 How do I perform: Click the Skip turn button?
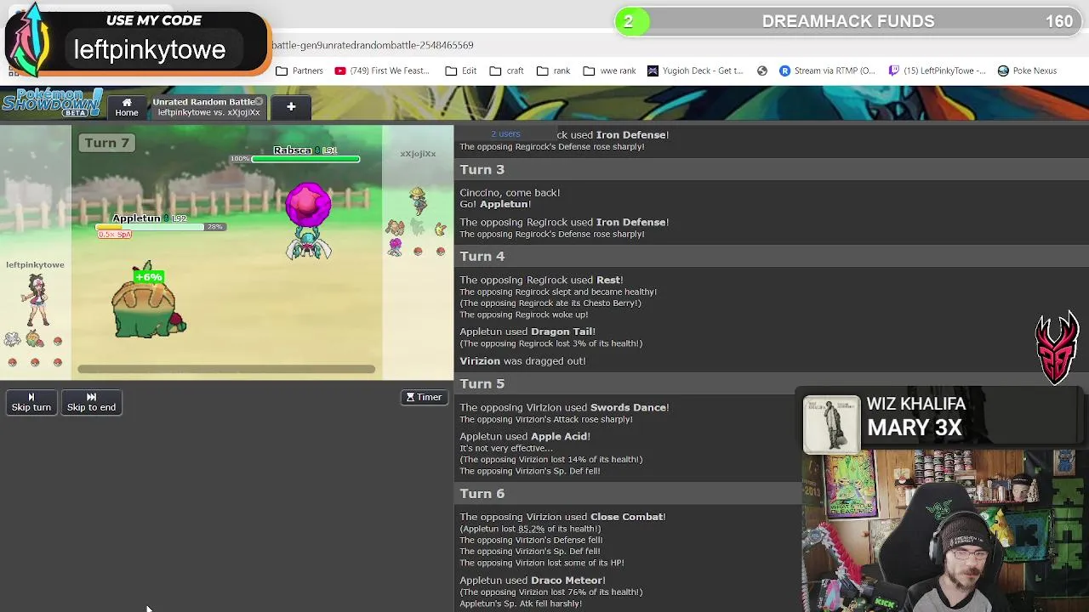click(x=31, y=402)
